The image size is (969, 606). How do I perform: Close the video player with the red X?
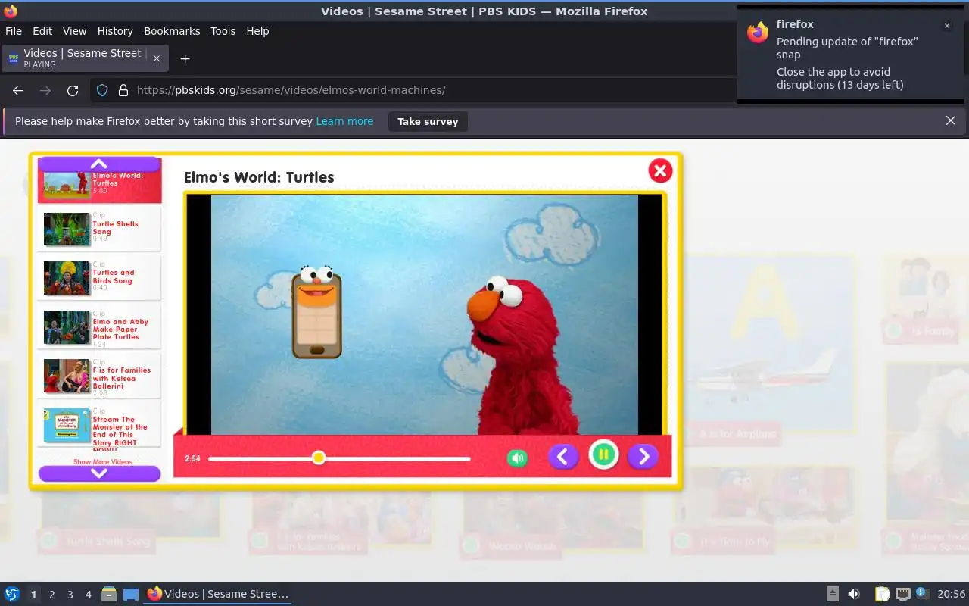660,170
